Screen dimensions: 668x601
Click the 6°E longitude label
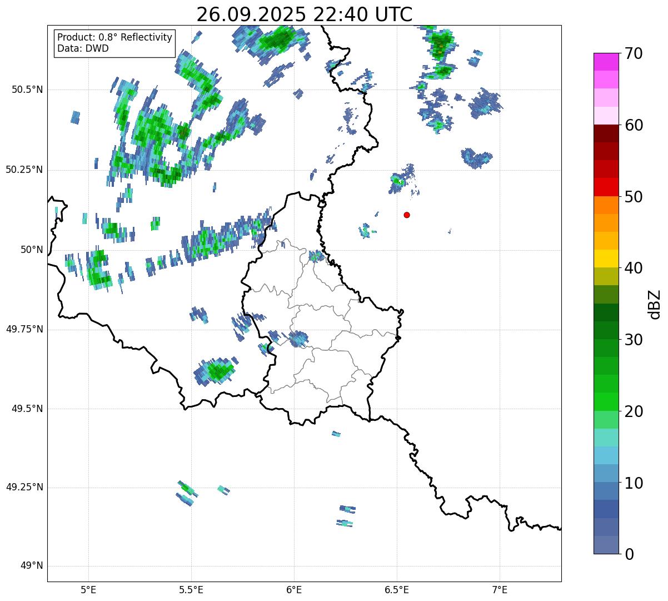point(294,589)
